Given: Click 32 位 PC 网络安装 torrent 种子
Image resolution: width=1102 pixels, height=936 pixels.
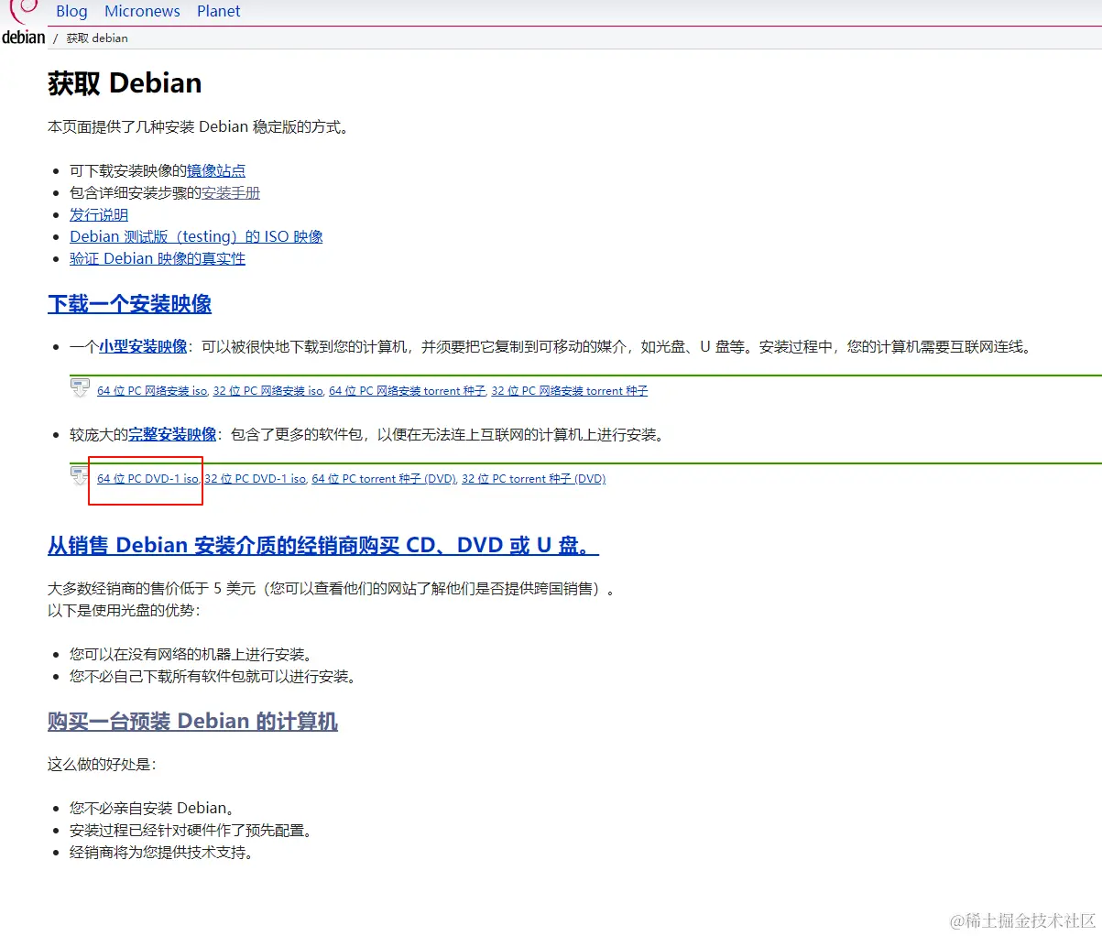Looking at the screenshot, I should click(570, 391).
